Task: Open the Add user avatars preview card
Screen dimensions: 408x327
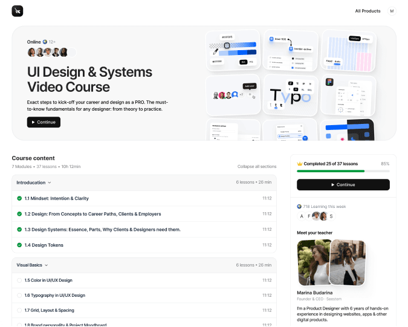Action: pos(233,96)
